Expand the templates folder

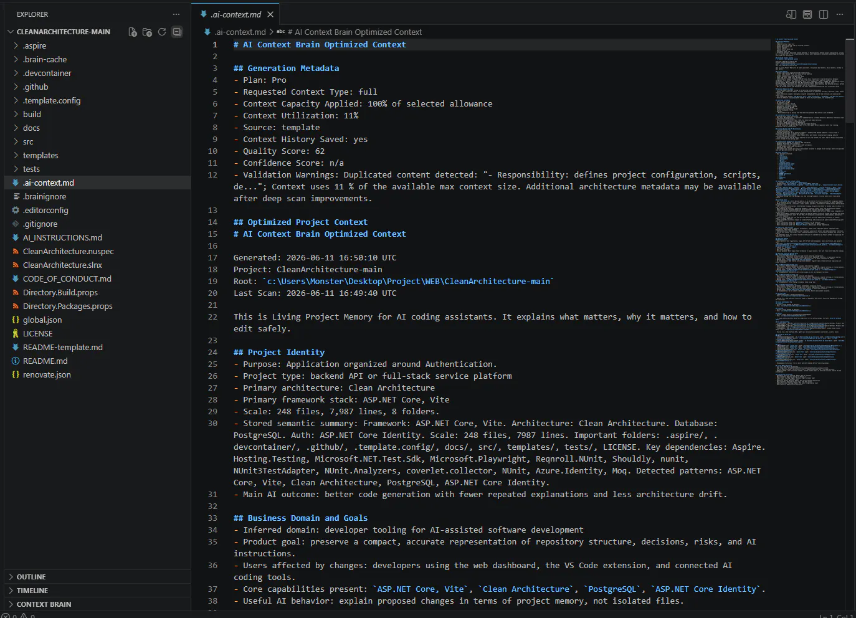16,155
